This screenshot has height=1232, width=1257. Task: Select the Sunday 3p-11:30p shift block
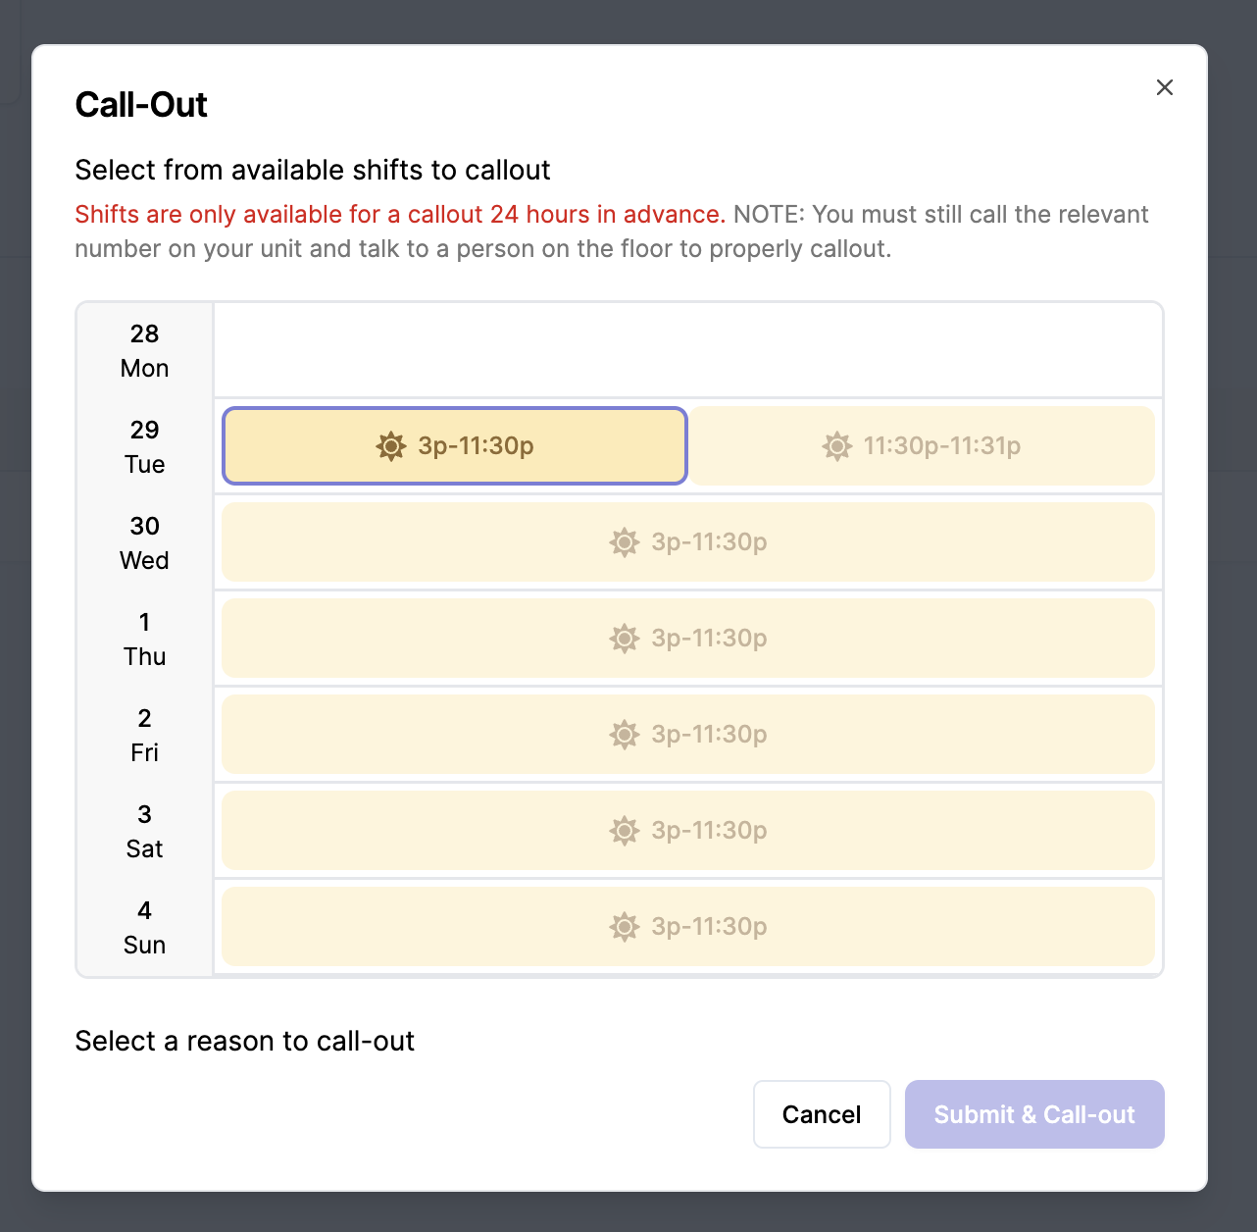pyautogui.click(x=688, y=927)
